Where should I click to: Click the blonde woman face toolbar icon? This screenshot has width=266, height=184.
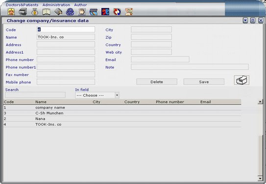tap(11, 12)
